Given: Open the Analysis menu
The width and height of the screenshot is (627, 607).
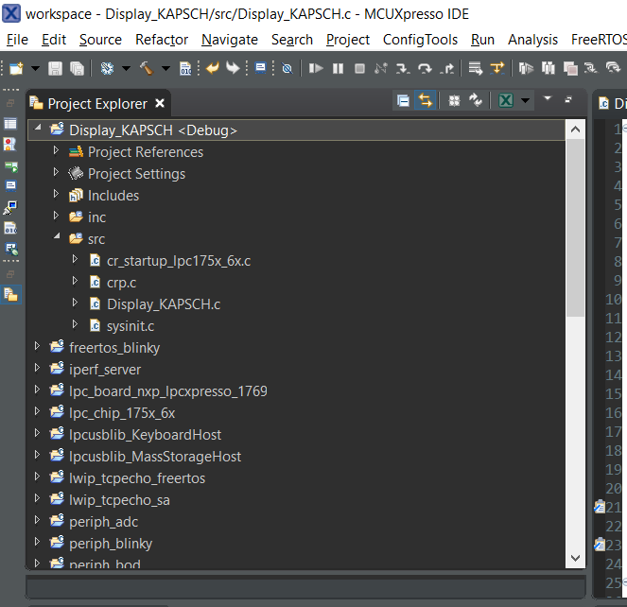Looking at the screenshot, I should point(532,40).
